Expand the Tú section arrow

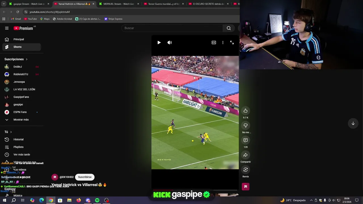[x=11, y=132]
